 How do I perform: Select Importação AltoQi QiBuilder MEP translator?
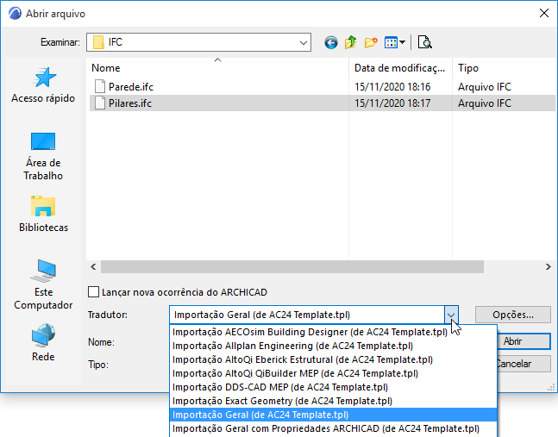click(333, 374)
